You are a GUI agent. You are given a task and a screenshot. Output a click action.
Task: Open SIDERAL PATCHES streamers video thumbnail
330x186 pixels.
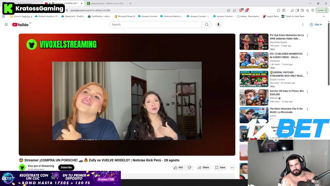[x=254, y=79]
